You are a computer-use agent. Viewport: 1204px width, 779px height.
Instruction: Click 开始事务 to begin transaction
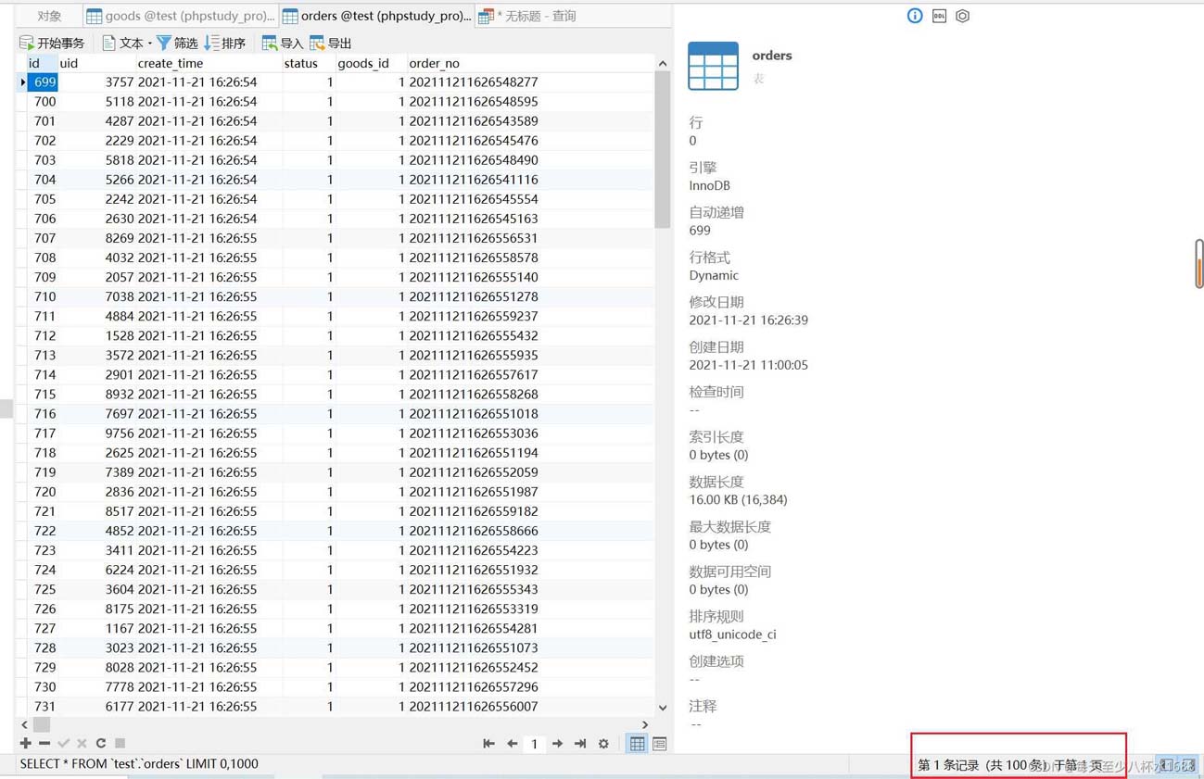coord(52,43)
